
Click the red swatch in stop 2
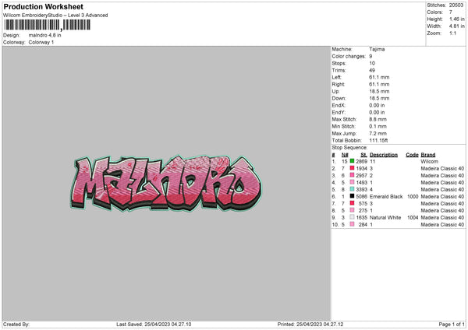pos(352,168)
